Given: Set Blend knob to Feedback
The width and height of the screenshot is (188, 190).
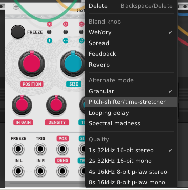Looking at the screenshot, I should [x=131, y=54].
